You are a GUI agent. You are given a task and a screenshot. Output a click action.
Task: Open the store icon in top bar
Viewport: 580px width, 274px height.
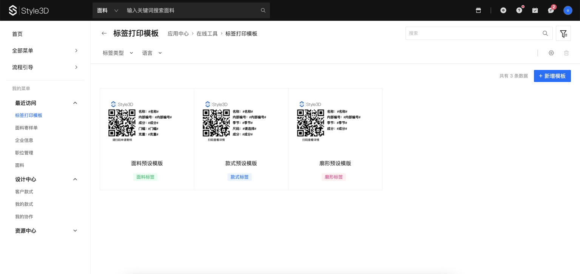(478, 11)
